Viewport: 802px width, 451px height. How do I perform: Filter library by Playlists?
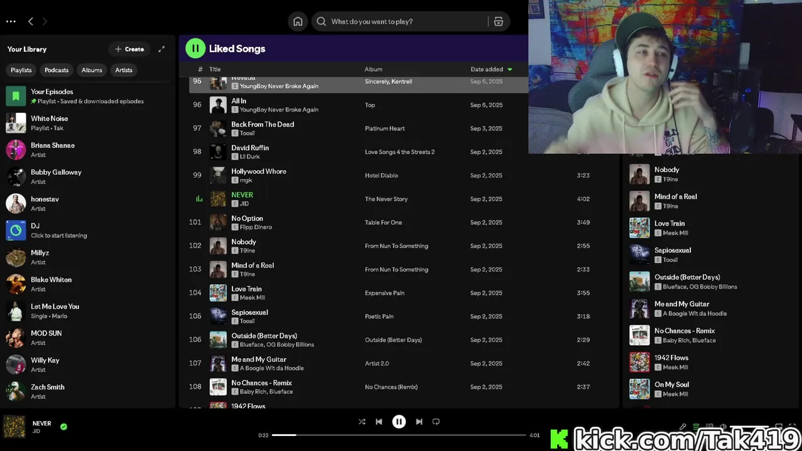[21, 70]
